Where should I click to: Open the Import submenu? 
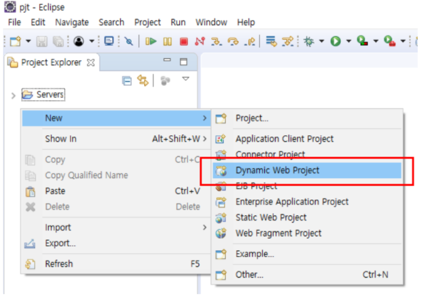[x=116, y=228]
